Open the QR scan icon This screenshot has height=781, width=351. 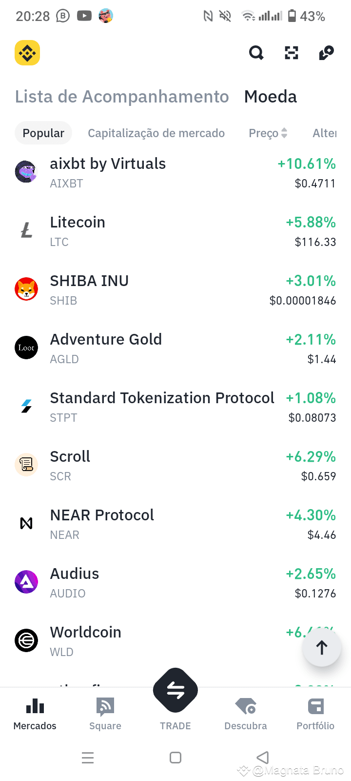(292, 53)
